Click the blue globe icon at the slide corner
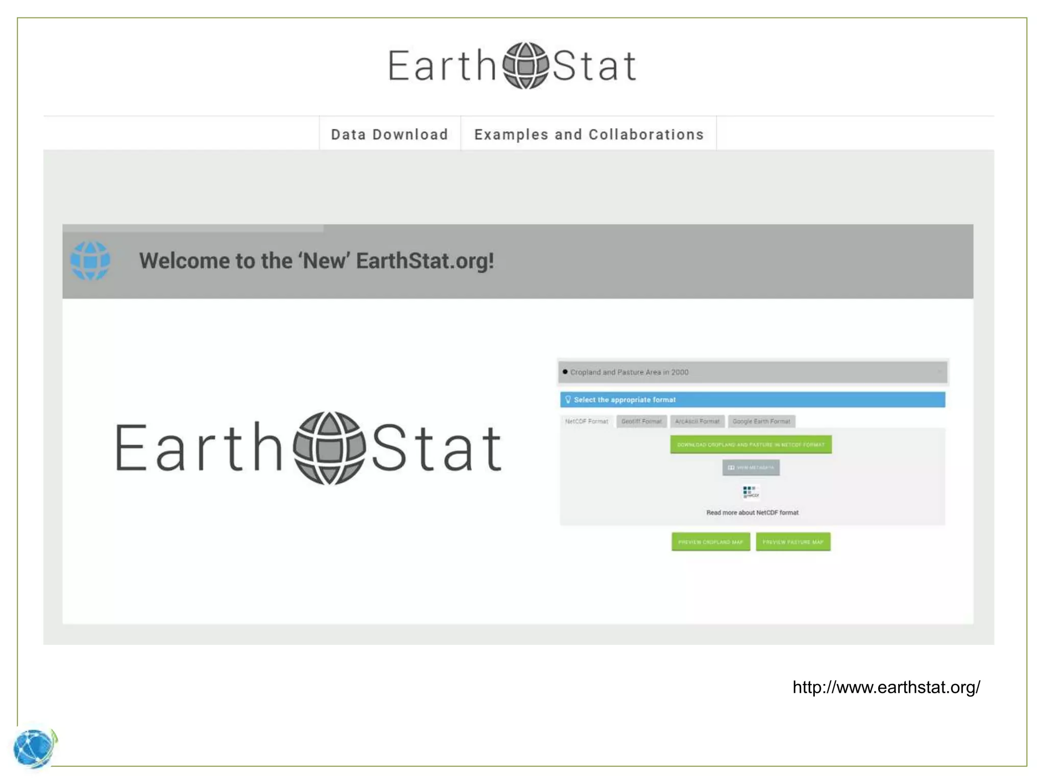This screenshot has height=784, width=1045. (35, 748)
